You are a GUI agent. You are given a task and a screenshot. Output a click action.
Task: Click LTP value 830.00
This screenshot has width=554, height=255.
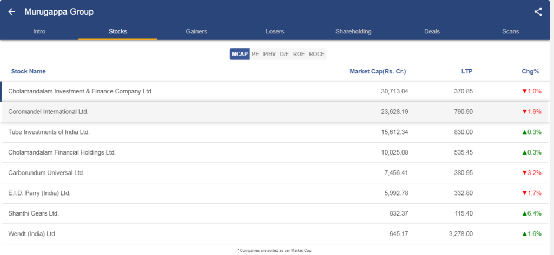(x=464, y=132)
